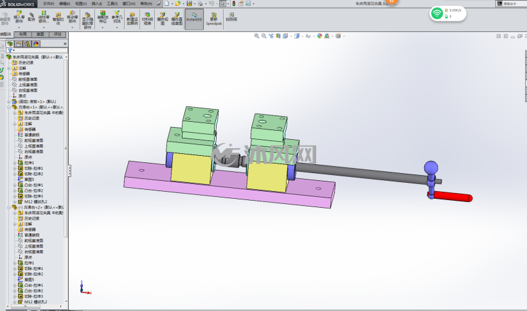Open dropdown under Assembly Features tool
The height and width of the screenshot is (311, 527).
(x=103, y=28)
